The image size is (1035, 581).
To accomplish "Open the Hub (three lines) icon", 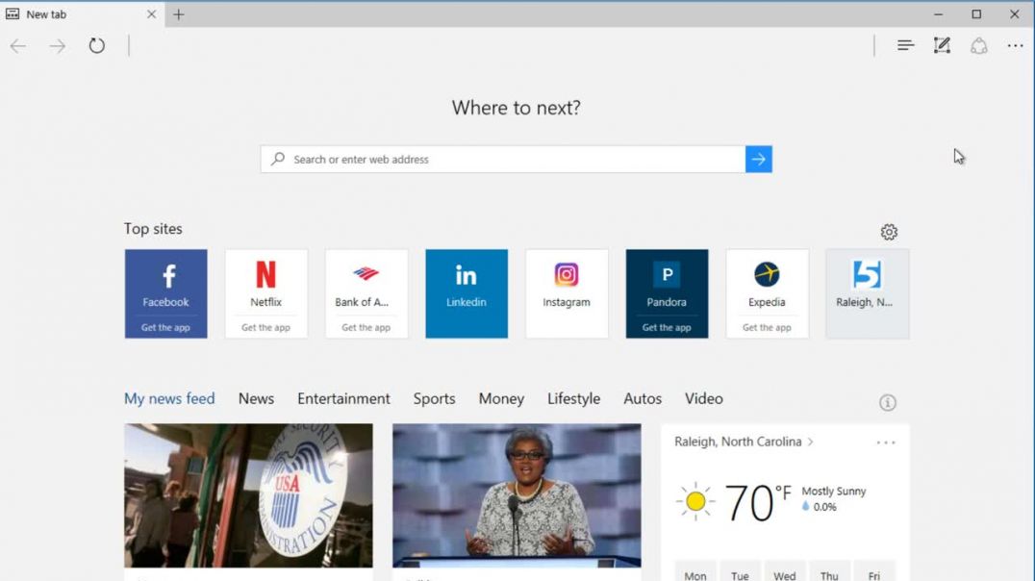I will [x=905, y=45].
